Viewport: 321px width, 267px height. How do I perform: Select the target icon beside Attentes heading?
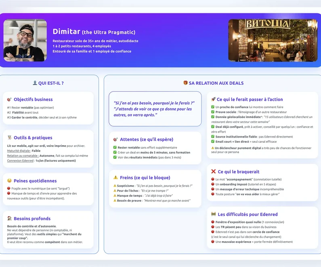click(115, 139)
